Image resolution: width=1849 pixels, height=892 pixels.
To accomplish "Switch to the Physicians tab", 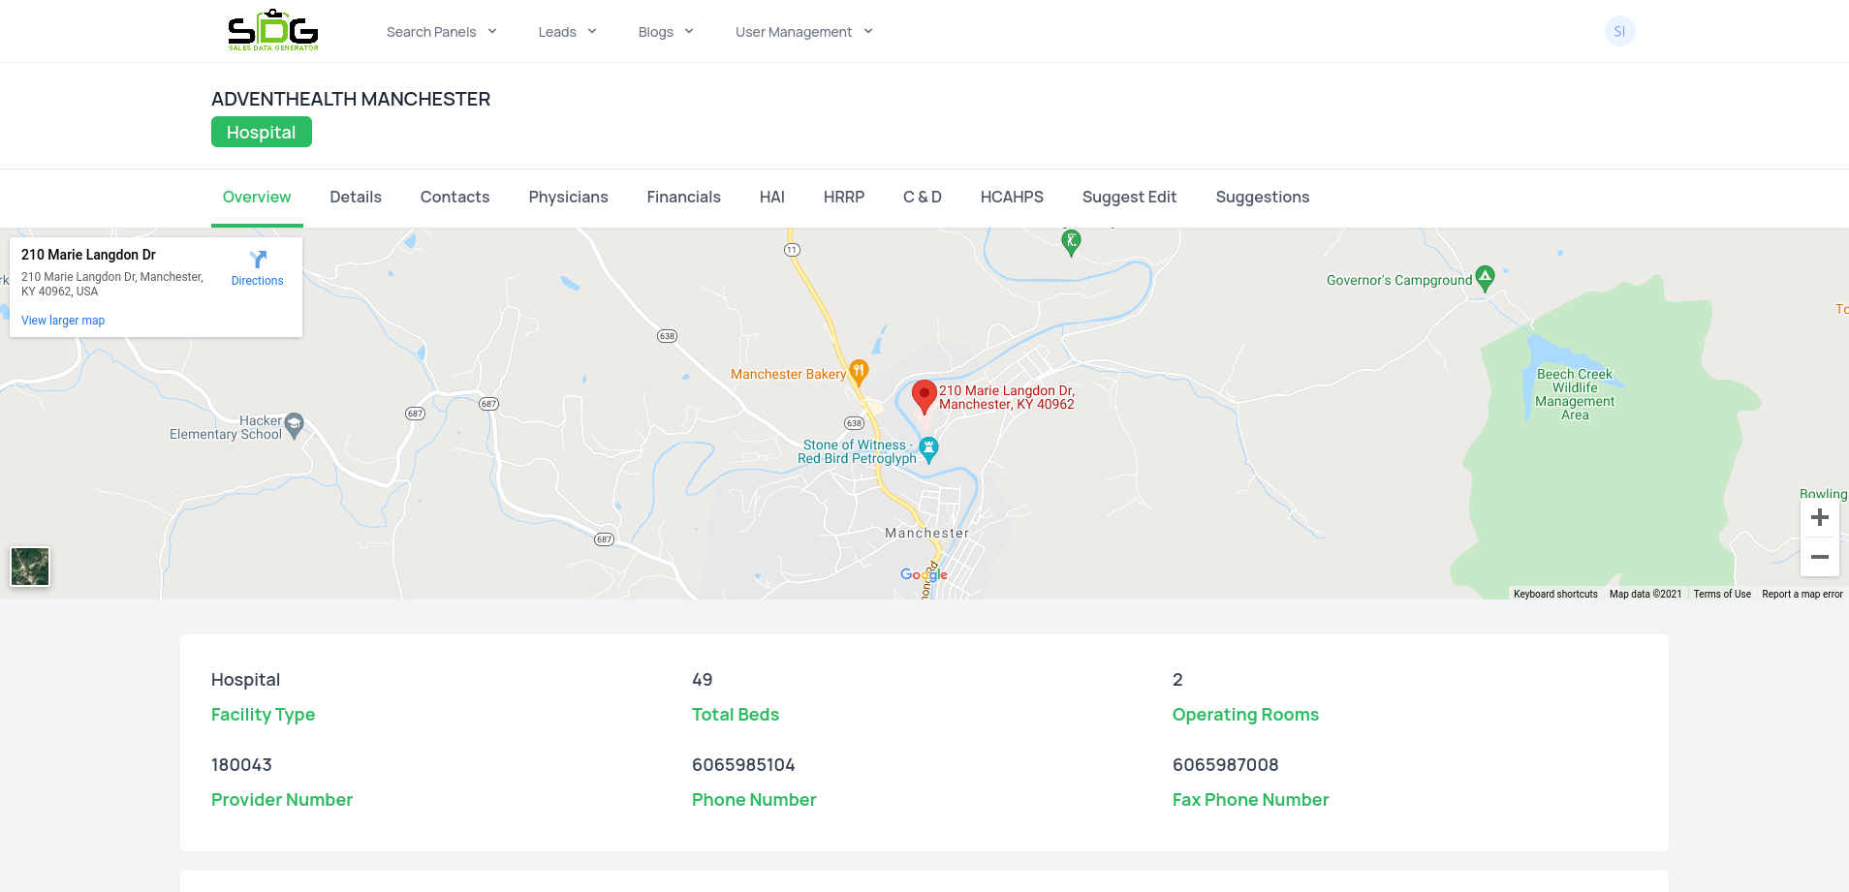I will pos(568,197).
